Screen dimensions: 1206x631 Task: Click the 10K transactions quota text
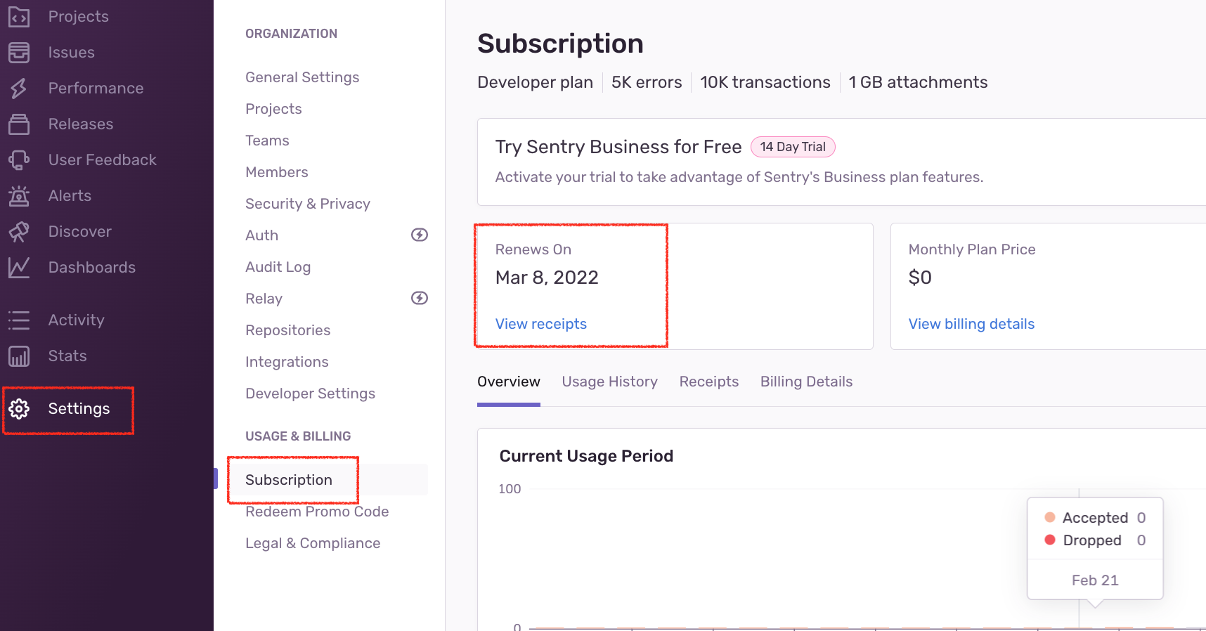[x=765, y=82]
